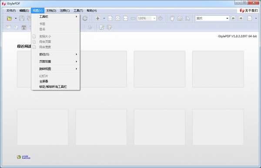This screenshot has width=261, height=168.
Task: Click the save floppy disk icon
Action: click(22, 18)
